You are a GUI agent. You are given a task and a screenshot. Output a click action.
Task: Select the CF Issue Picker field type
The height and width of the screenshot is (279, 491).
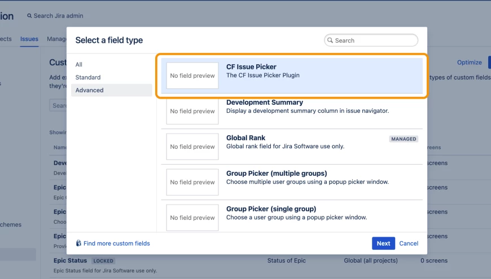point(292,76)
